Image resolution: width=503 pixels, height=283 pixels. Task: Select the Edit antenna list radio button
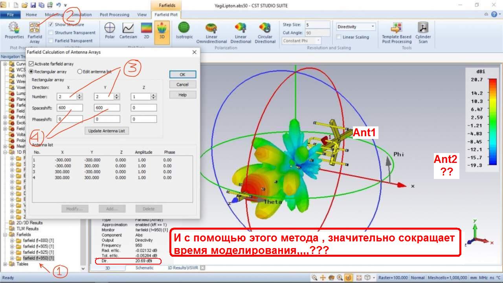click(x=80, y=72)
